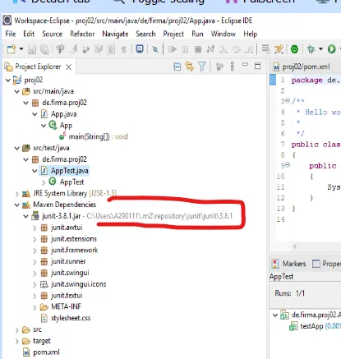Viewport: 341px width, 359px height.
Task: Collapse the Javadoc comment fold at line 3
Action: (x=288, y=101)
